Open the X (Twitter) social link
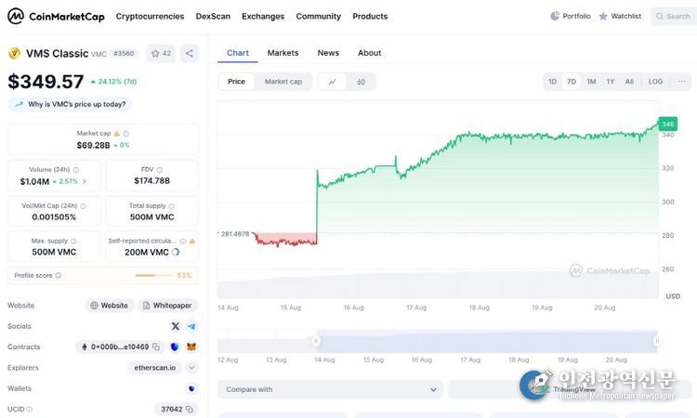 point(176,326)
